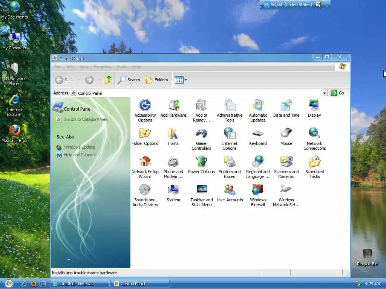The height and width of the screenshot is (289, 386).
Task: Open Internet Options applet
Action: click(230, 138)
